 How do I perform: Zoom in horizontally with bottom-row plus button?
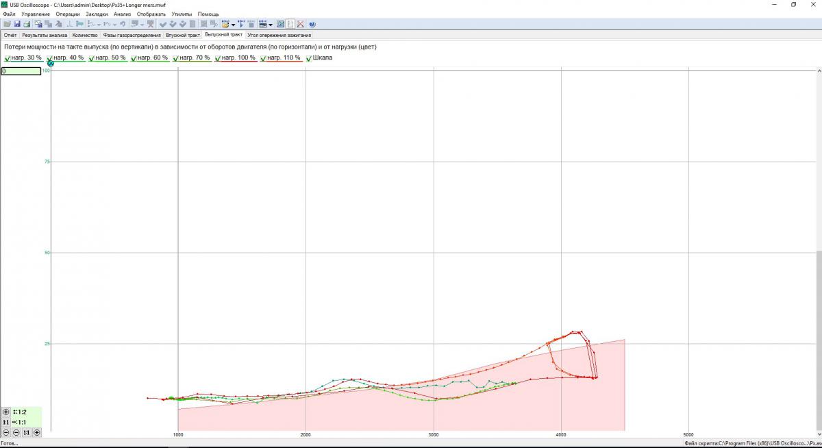[37, 432]
